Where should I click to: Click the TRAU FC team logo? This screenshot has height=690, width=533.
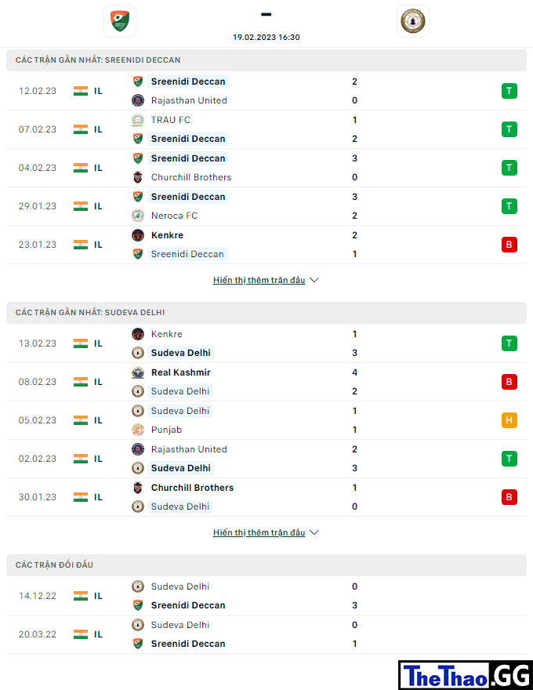pos(138,120)
